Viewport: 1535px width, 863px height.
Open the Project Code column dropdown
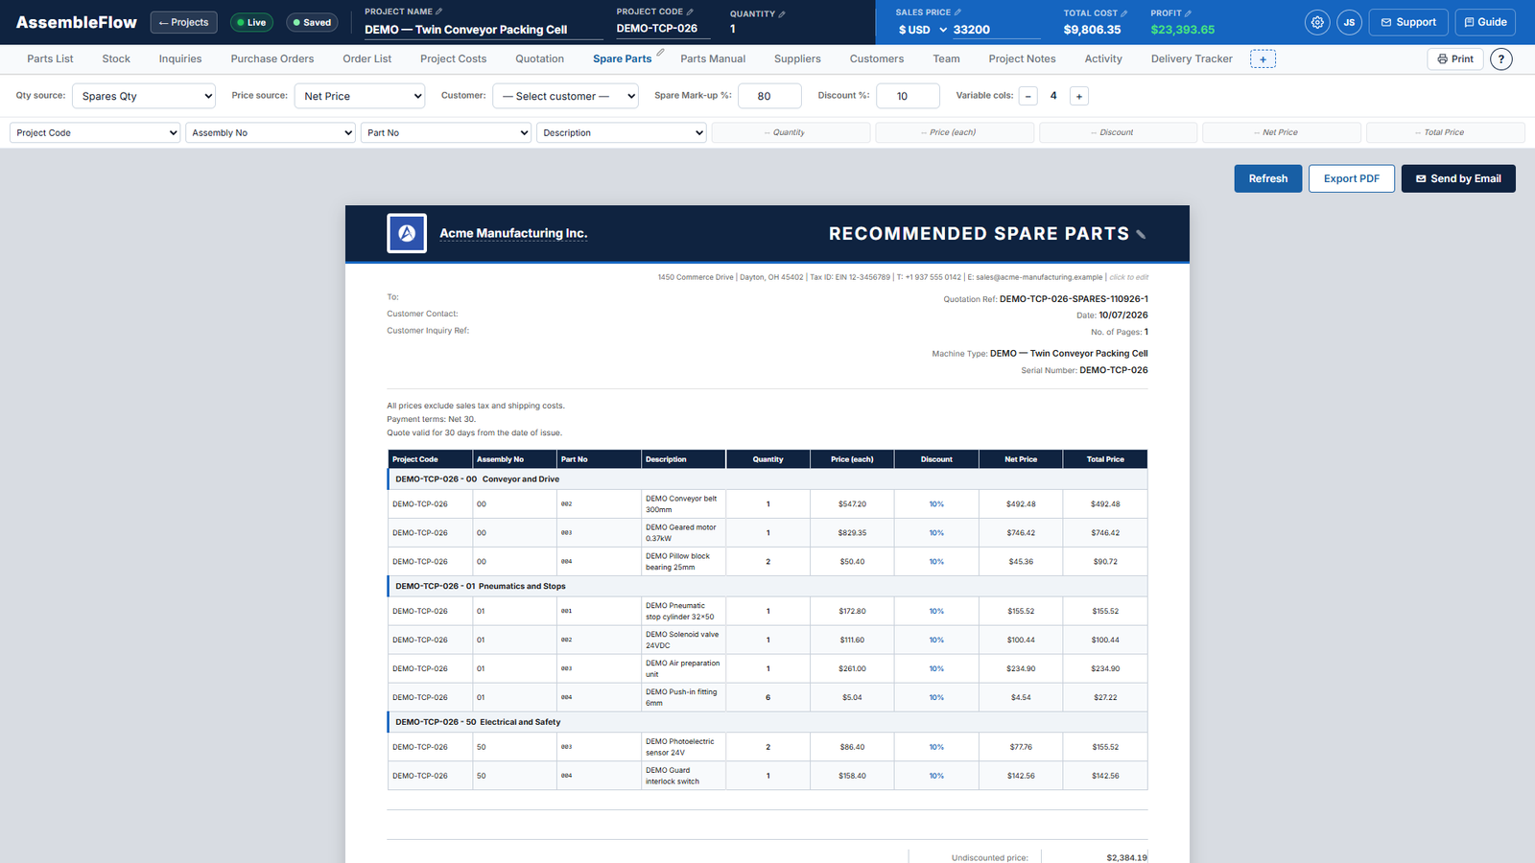(x=95, y=132)
